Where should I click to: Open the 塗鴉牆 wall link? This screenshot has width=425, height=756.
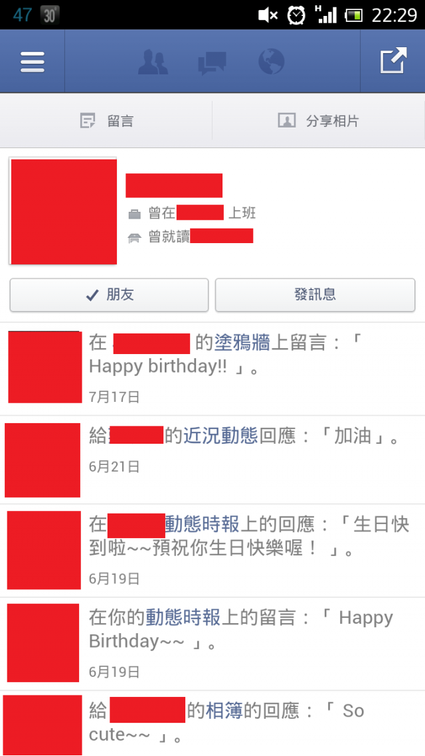243,343
